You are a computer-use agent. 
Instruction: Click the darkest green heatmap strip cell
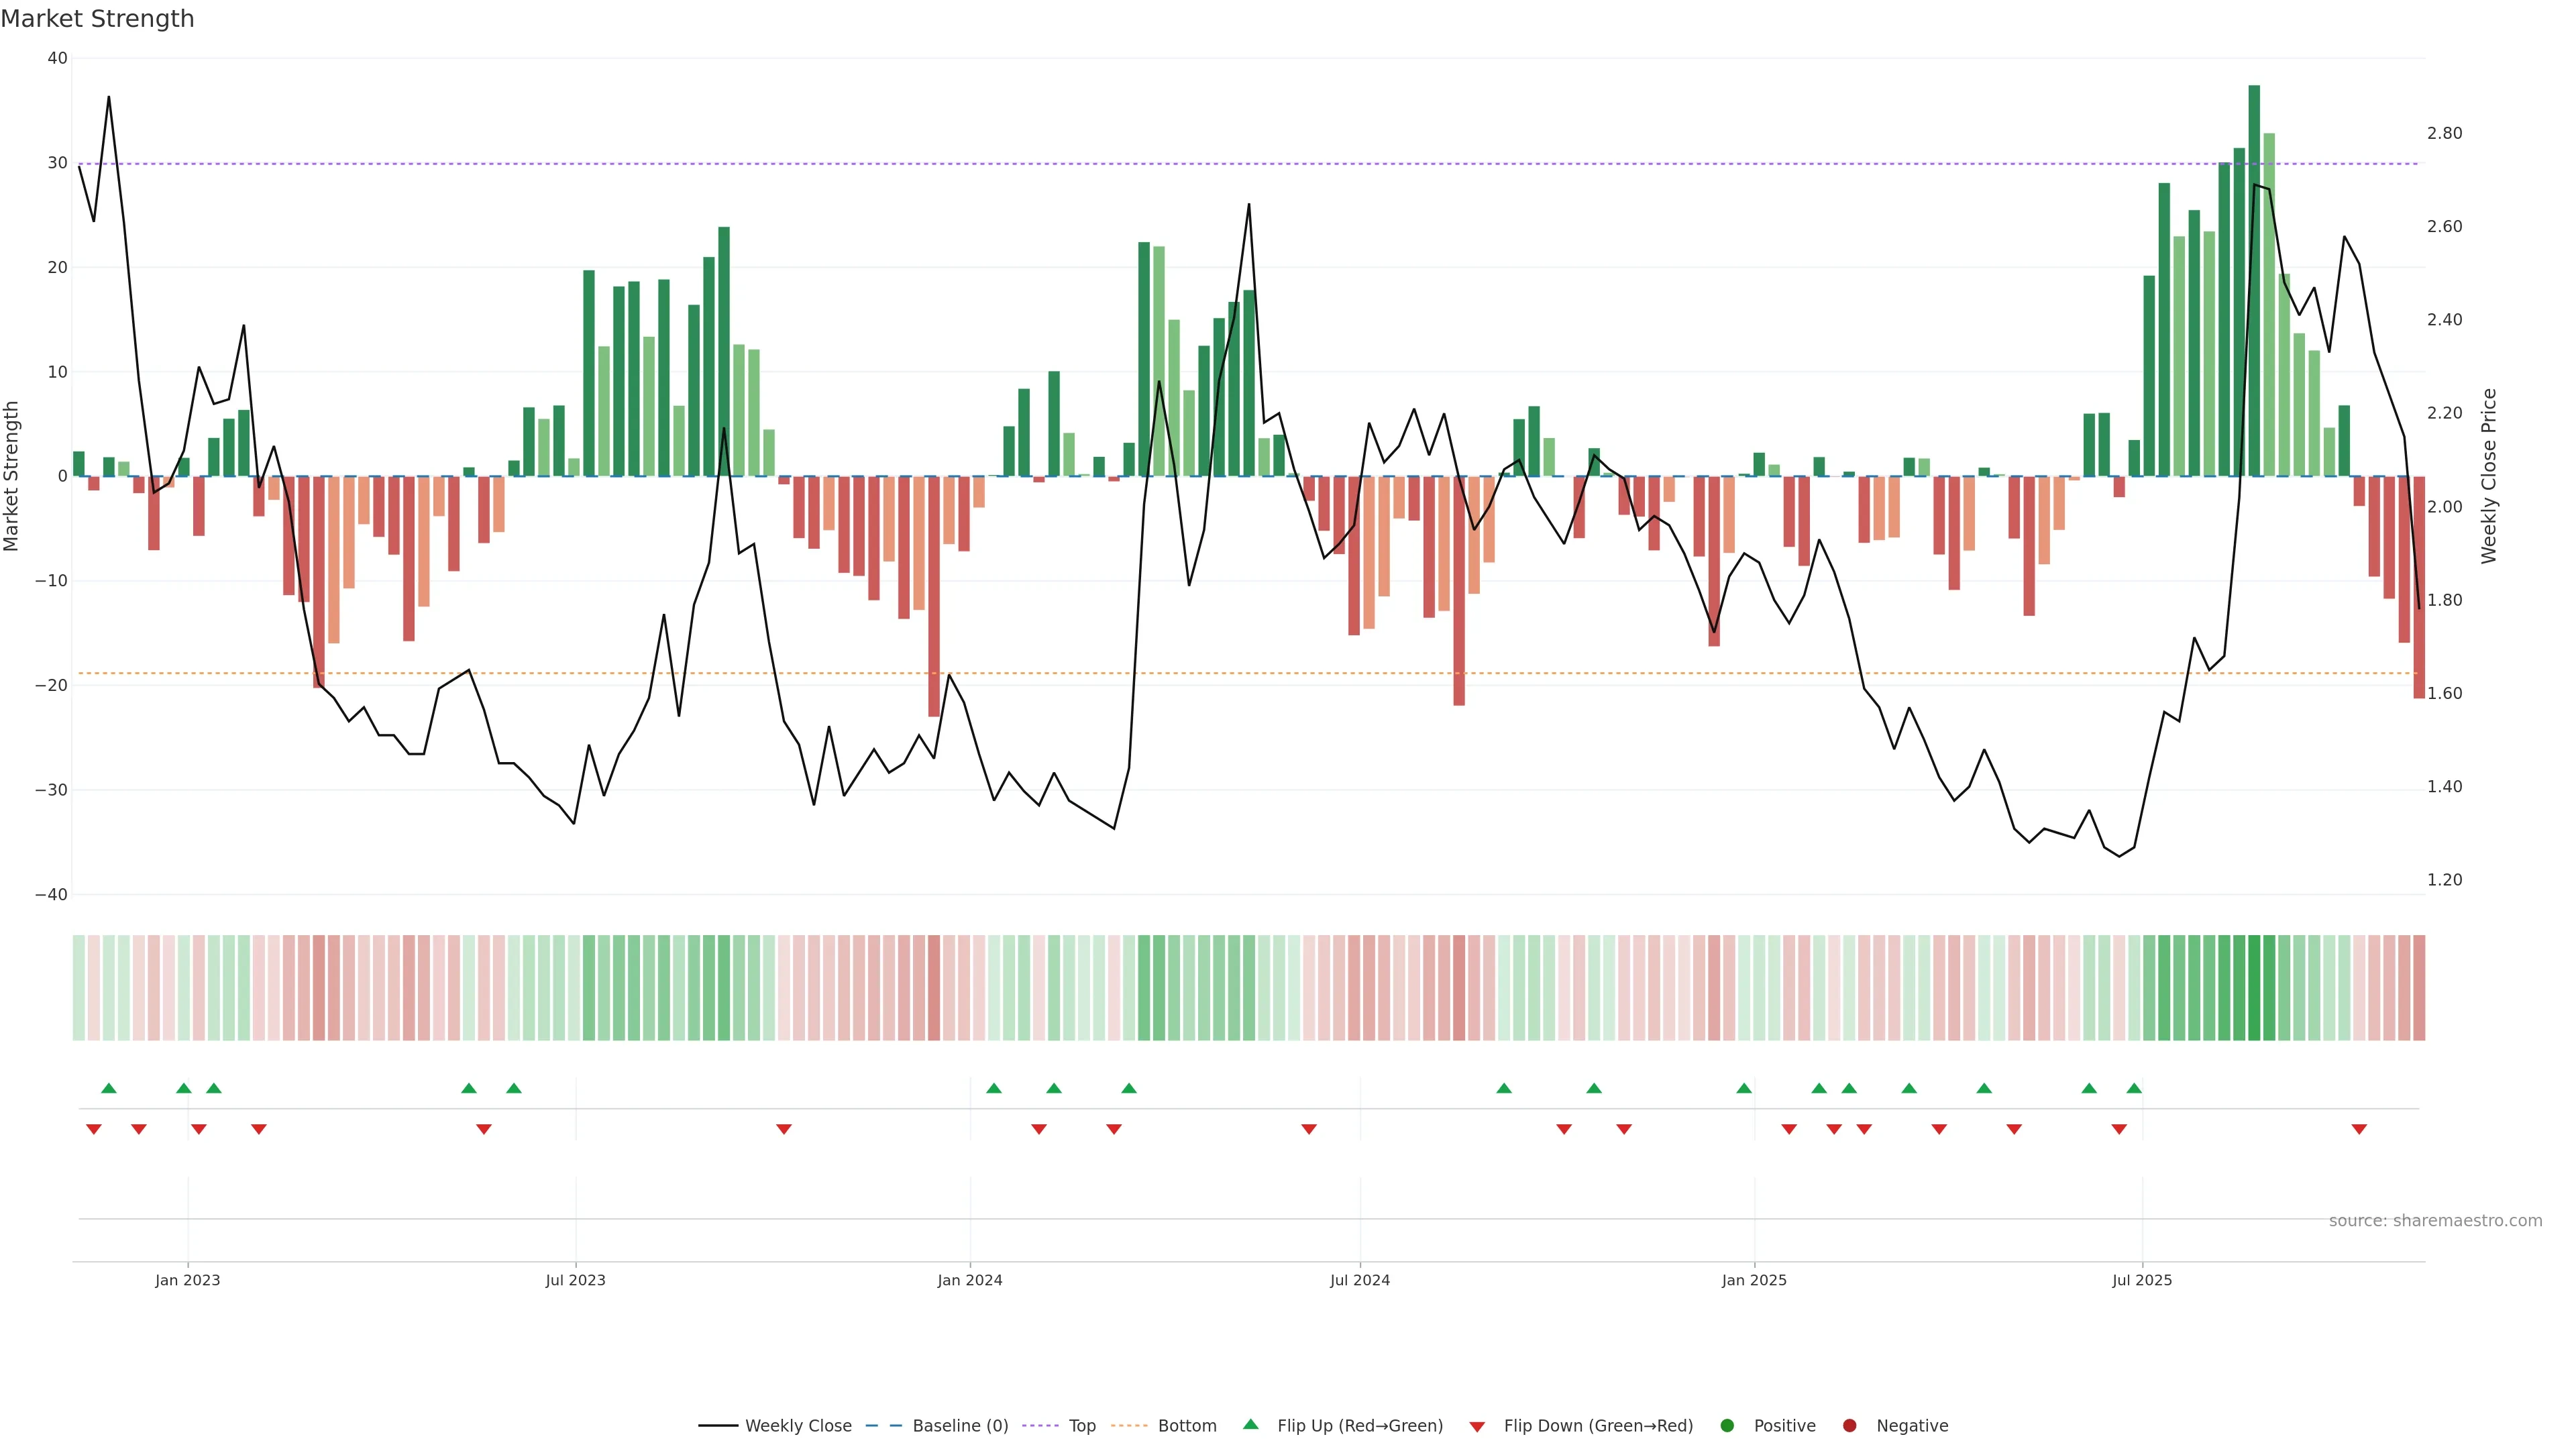(2254, 988)
